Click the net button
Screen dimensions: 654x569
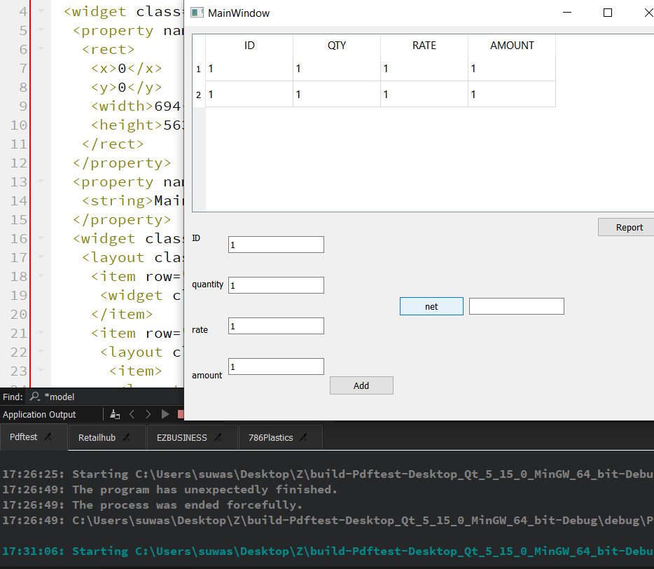[431, 306]
